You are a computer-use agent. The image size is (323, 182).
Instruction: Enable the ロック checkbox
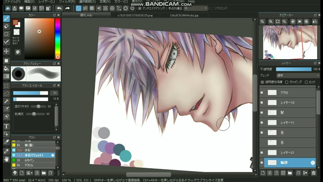point(306,82)
